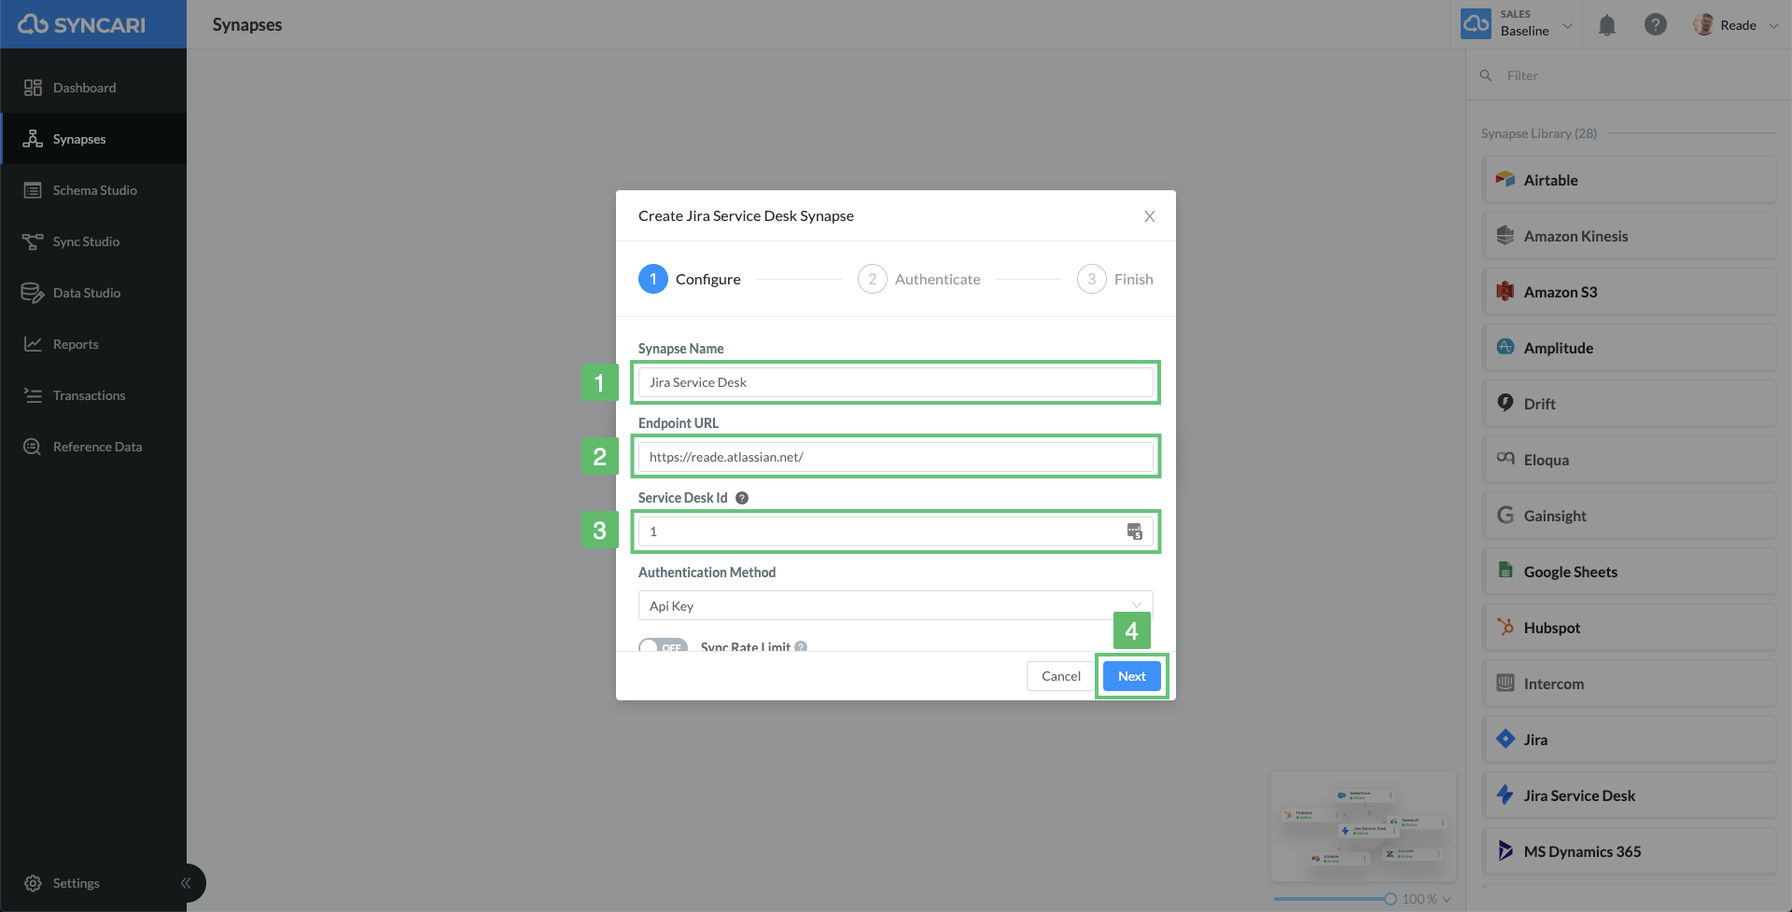The image size is (1792, 912).
Task: Click the Authenticate step 2 indicator
Action: tap(873, 279)
